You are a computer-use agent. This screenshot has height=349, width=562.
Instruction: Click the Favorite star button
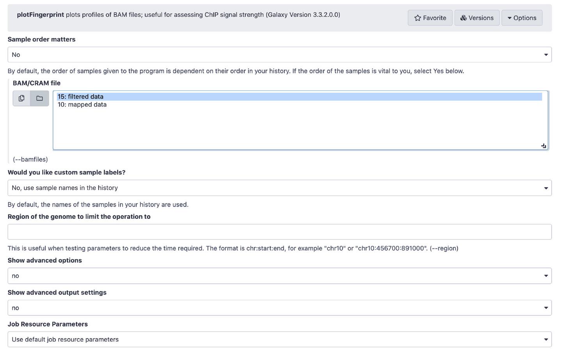tap(430, 18)
